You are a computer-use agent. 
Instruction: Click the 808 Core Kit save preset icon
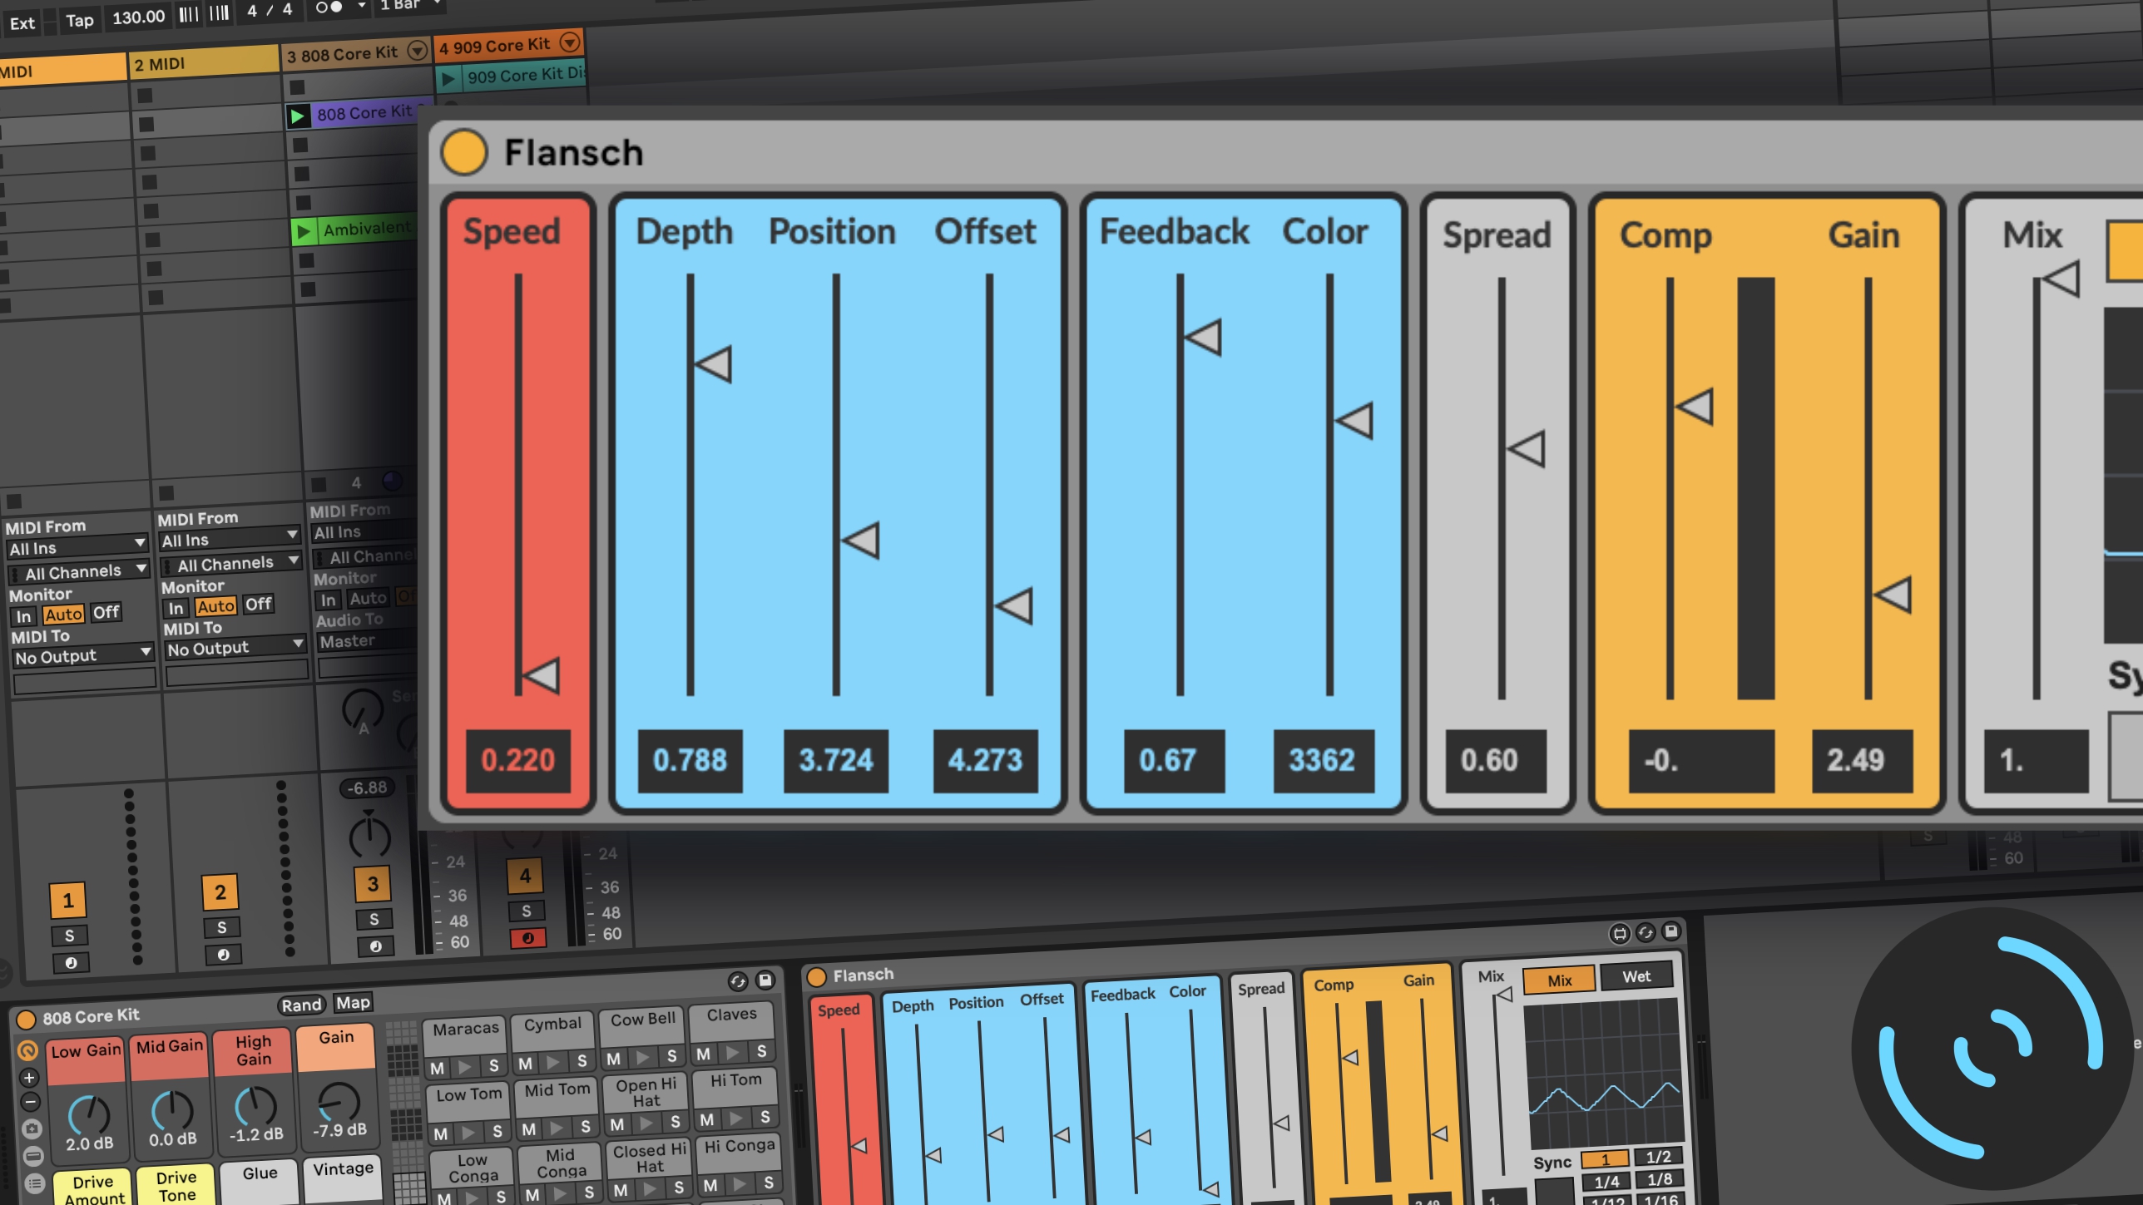765,980
